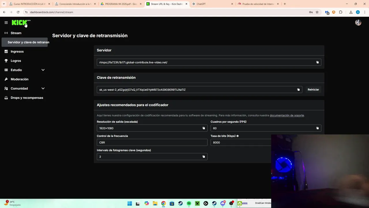Open the Extensions puzzle icon

(x=341, y=12)
